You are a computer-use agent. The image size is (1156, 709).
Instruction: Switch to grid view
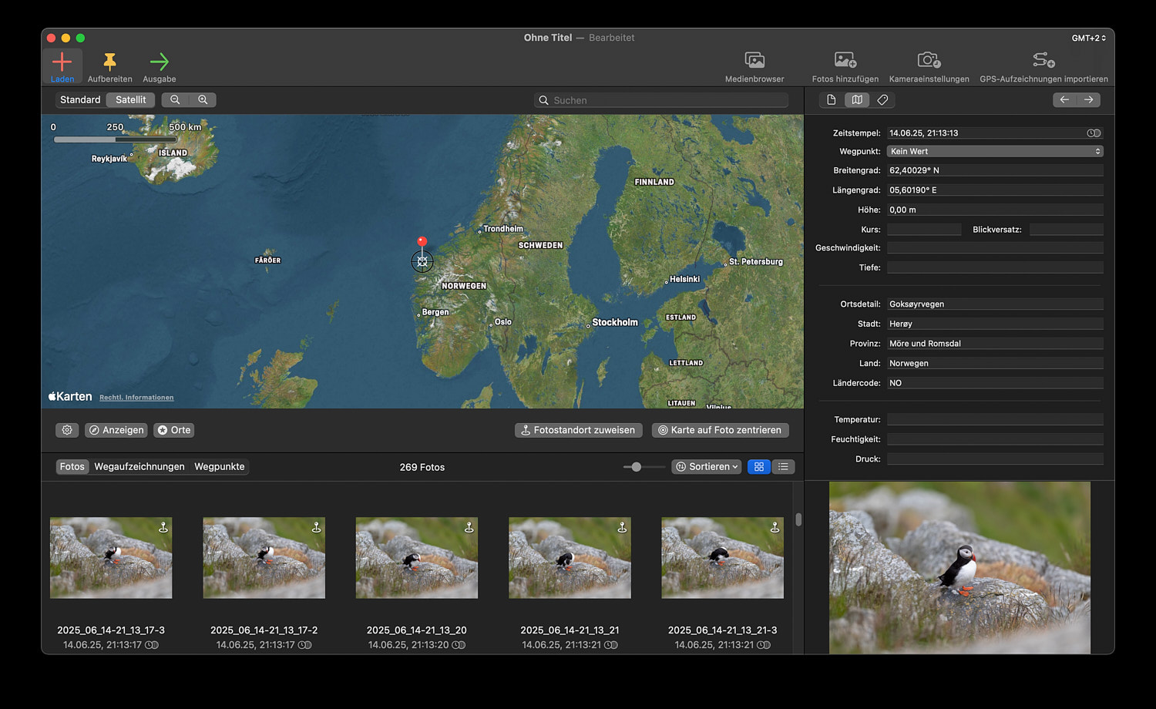pos(759,466)
